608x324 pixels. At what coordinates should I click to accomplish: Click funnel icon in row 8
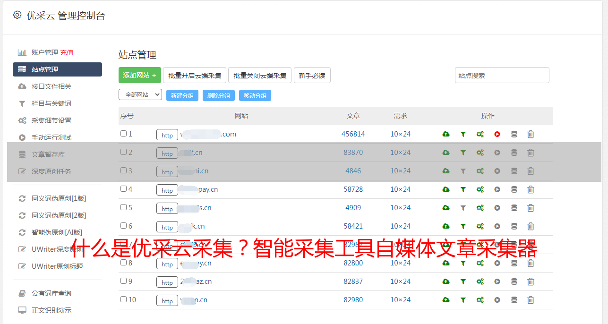pos(463,263)
